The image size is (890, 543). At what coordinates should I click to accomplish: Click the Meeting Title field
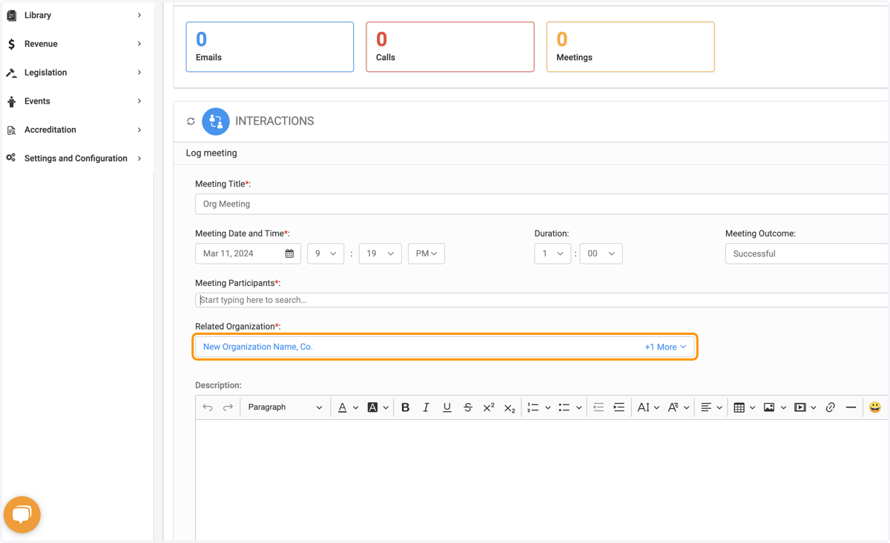(541, 204)
